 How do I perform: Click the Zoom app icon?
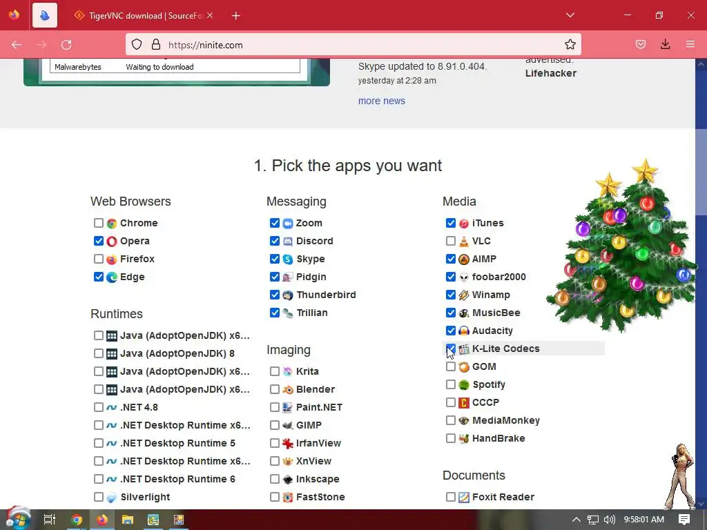tap(288, 223)
